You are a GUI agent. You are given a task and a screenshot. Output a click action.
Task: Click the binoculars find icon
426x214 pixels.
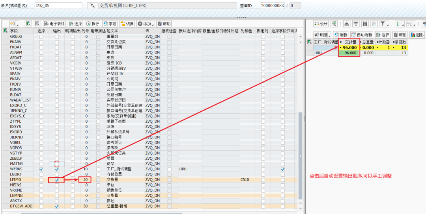[x=365, y=24]
